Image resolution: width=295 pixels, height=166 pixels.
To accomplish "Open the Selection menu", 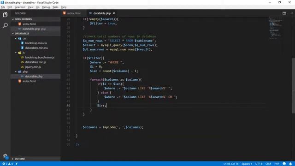I will click(x=20, y=7).
